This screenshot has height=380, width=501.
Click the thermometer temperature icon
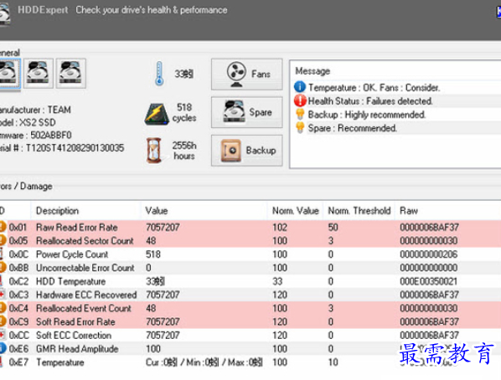click(159, 74)
